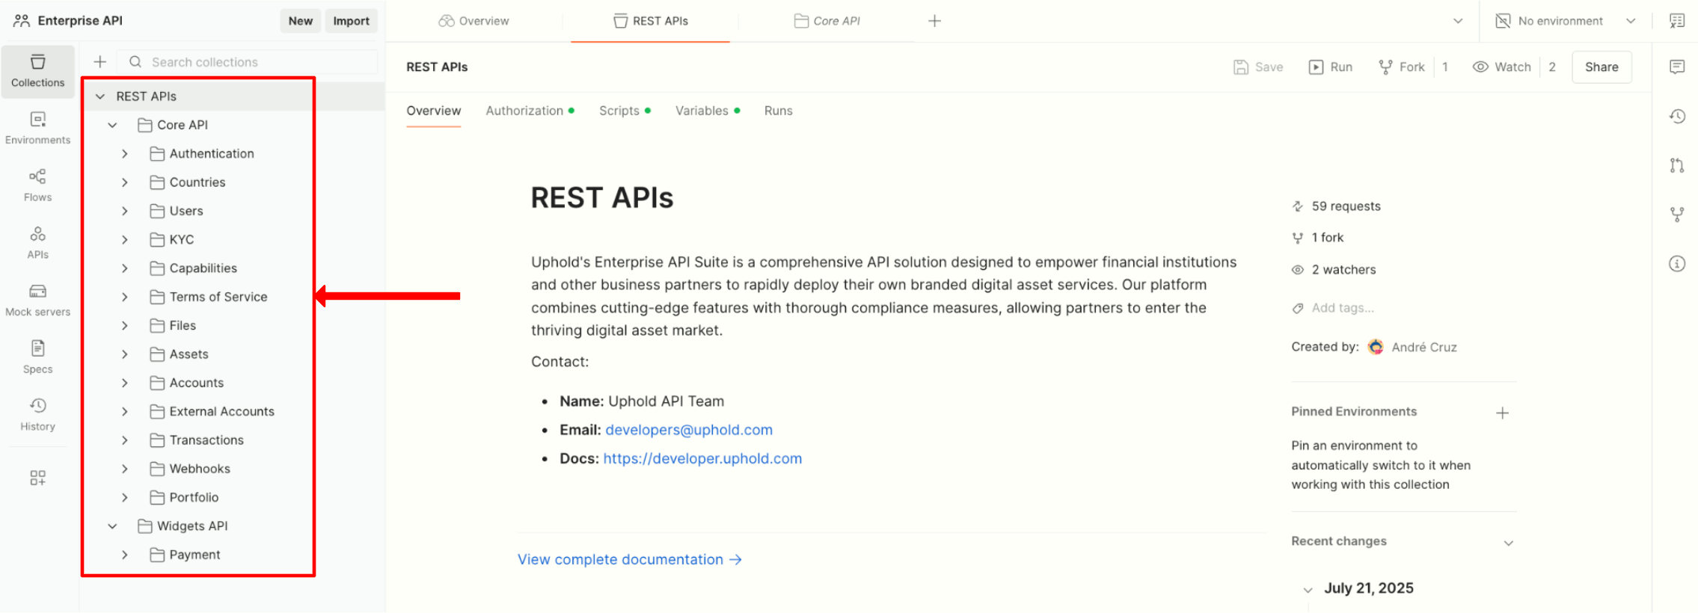The height and width of the screenshot is (613, 1698).
Task: Click the Webhooks folder icon
Action: pos(157,469)
